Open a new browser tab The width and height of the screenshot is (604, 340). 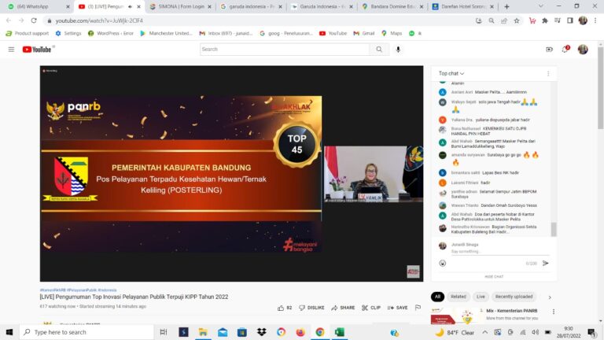click(x=506, y=6)
